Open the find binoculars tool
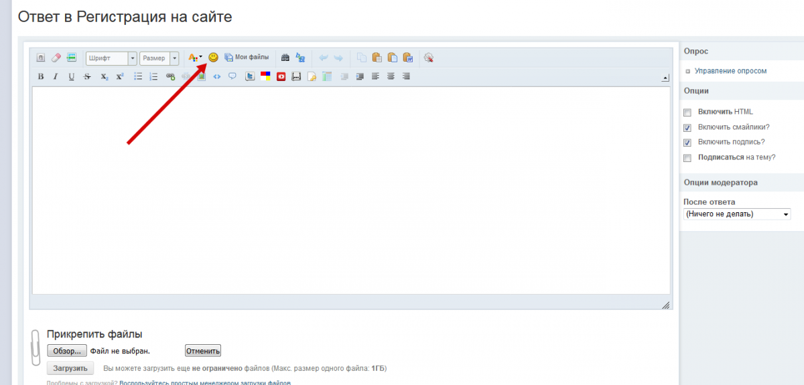The height and width of the screenshot is (385, 804). tap(285, 58)
